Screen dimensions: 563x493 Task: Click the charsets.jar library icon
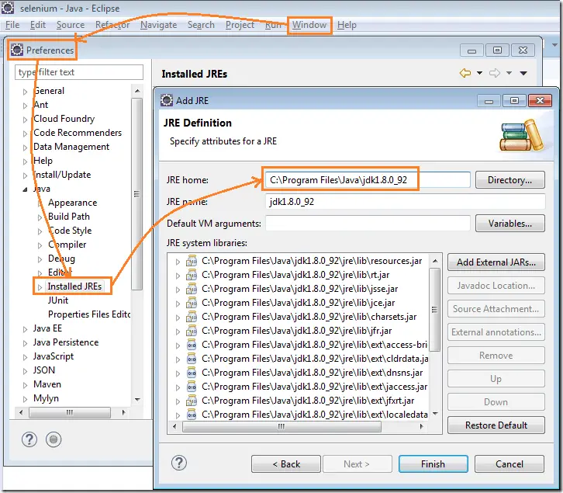coord(192,317)
